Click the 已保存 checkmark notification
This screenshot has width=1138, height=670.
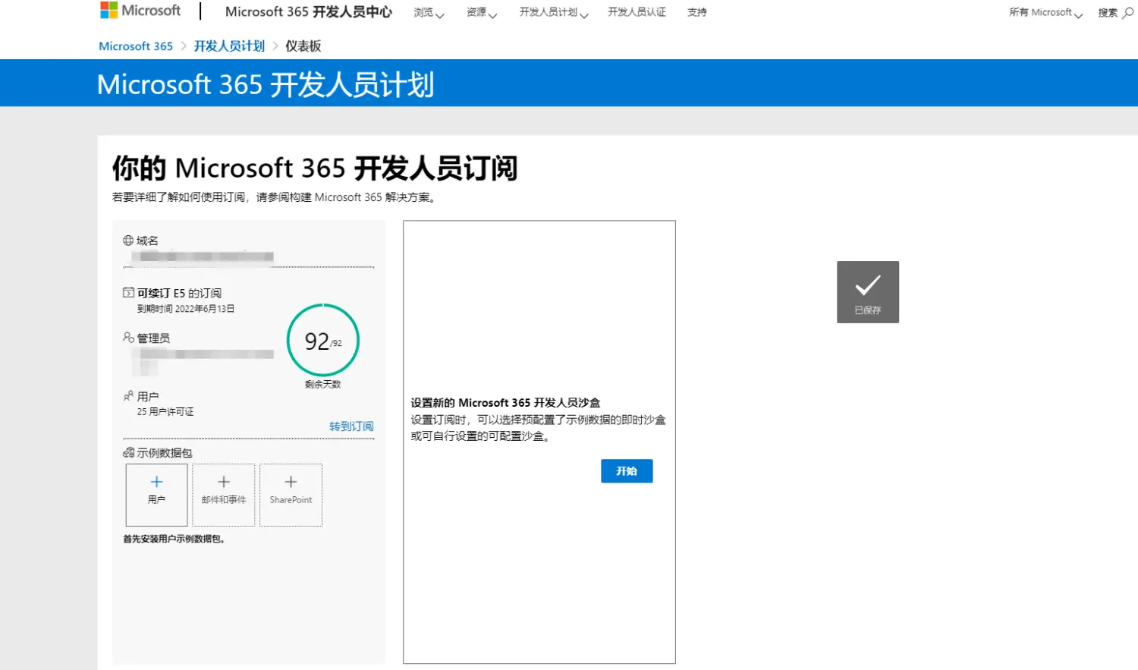coord(868,292)
